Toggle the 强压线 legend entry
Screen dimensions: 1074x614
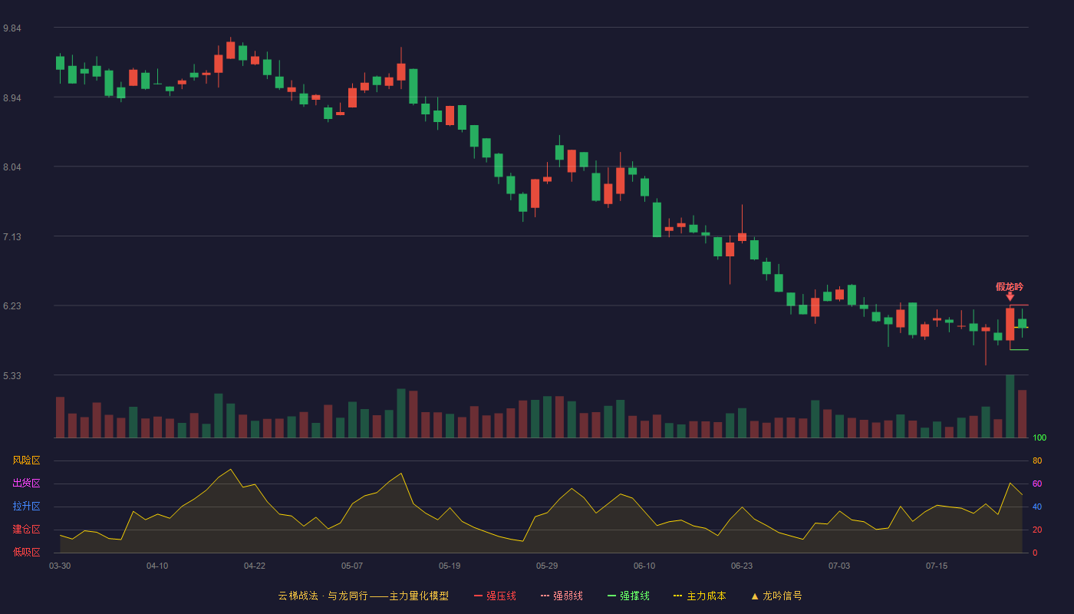point(495,596)
